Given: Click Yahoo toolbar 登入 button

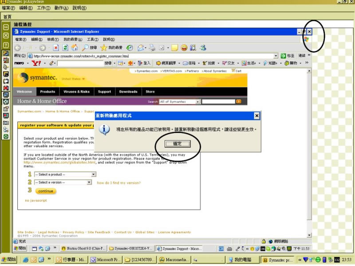Looking at the screenshot, I should tap(144, 63).
